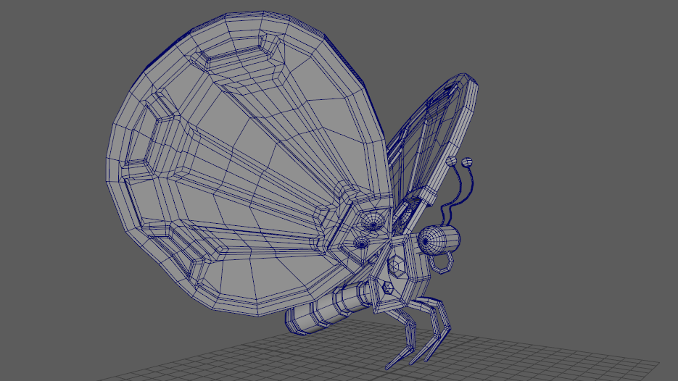The image size is (678, 381).
Task: Select the left antenna tip ball
Action: 452,162
